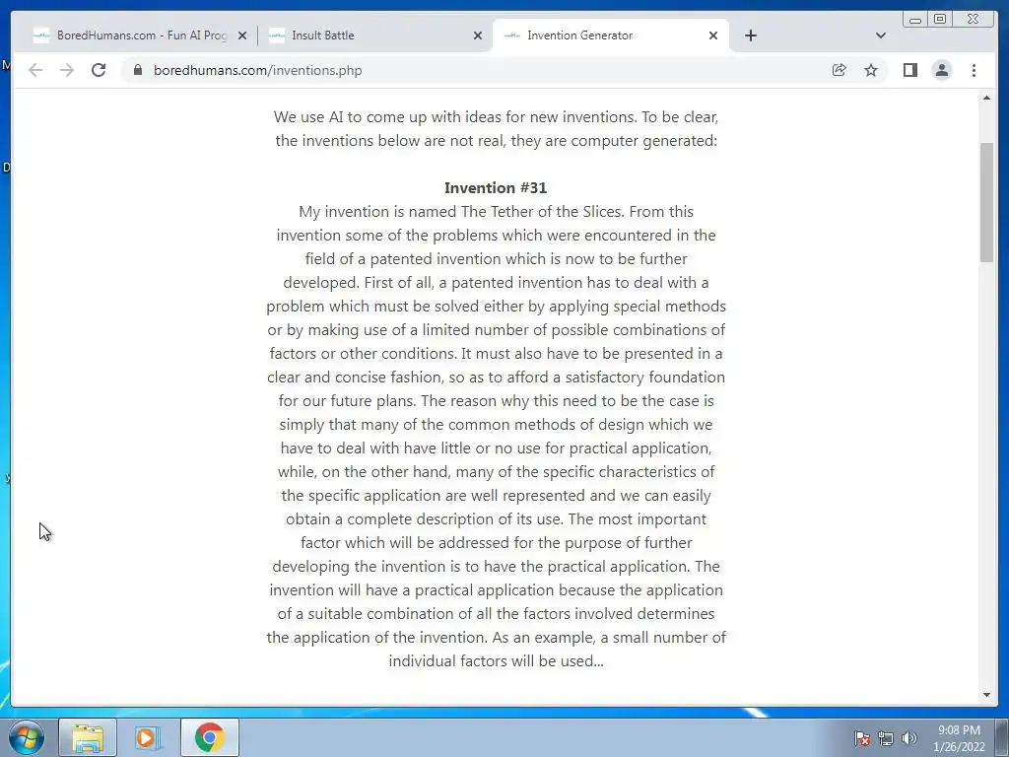Viewport: 1009px width, 757px height.
Task: Expand the tab search dropdown arrow
Action: (x=881, y=35)
